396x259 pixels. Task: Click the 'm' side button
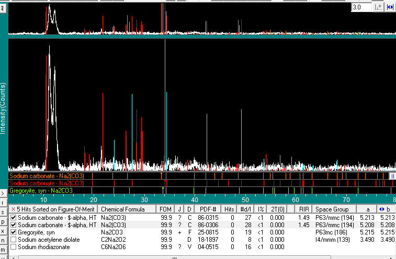pyautogui.click(x=3, y=250)
